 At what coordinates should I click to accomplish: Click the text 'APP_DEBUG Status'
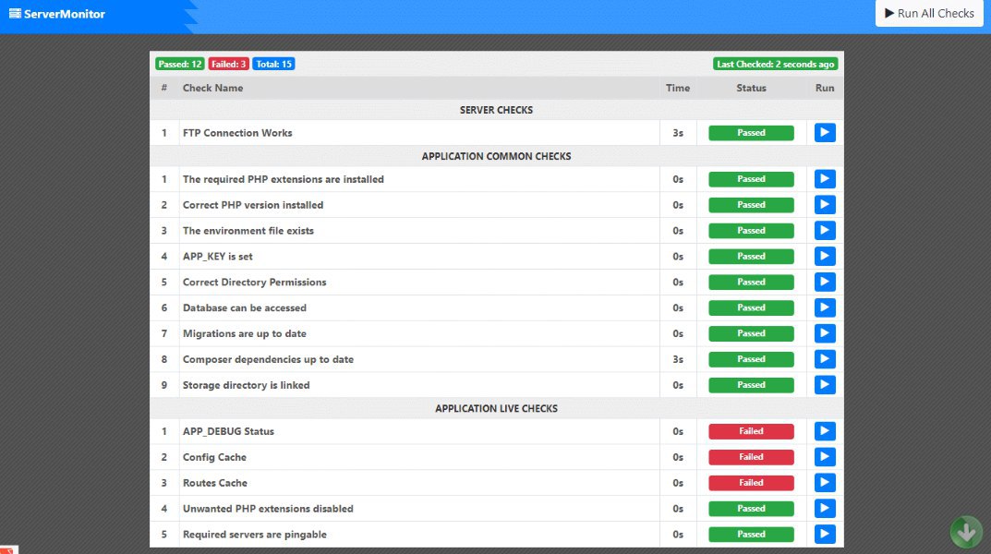coord(228,431)
